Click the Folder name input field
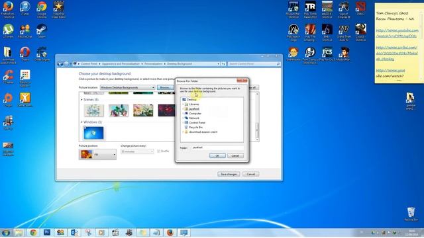Image resolution: width=424 pixels, height=238 pixels. coord(218,147)
